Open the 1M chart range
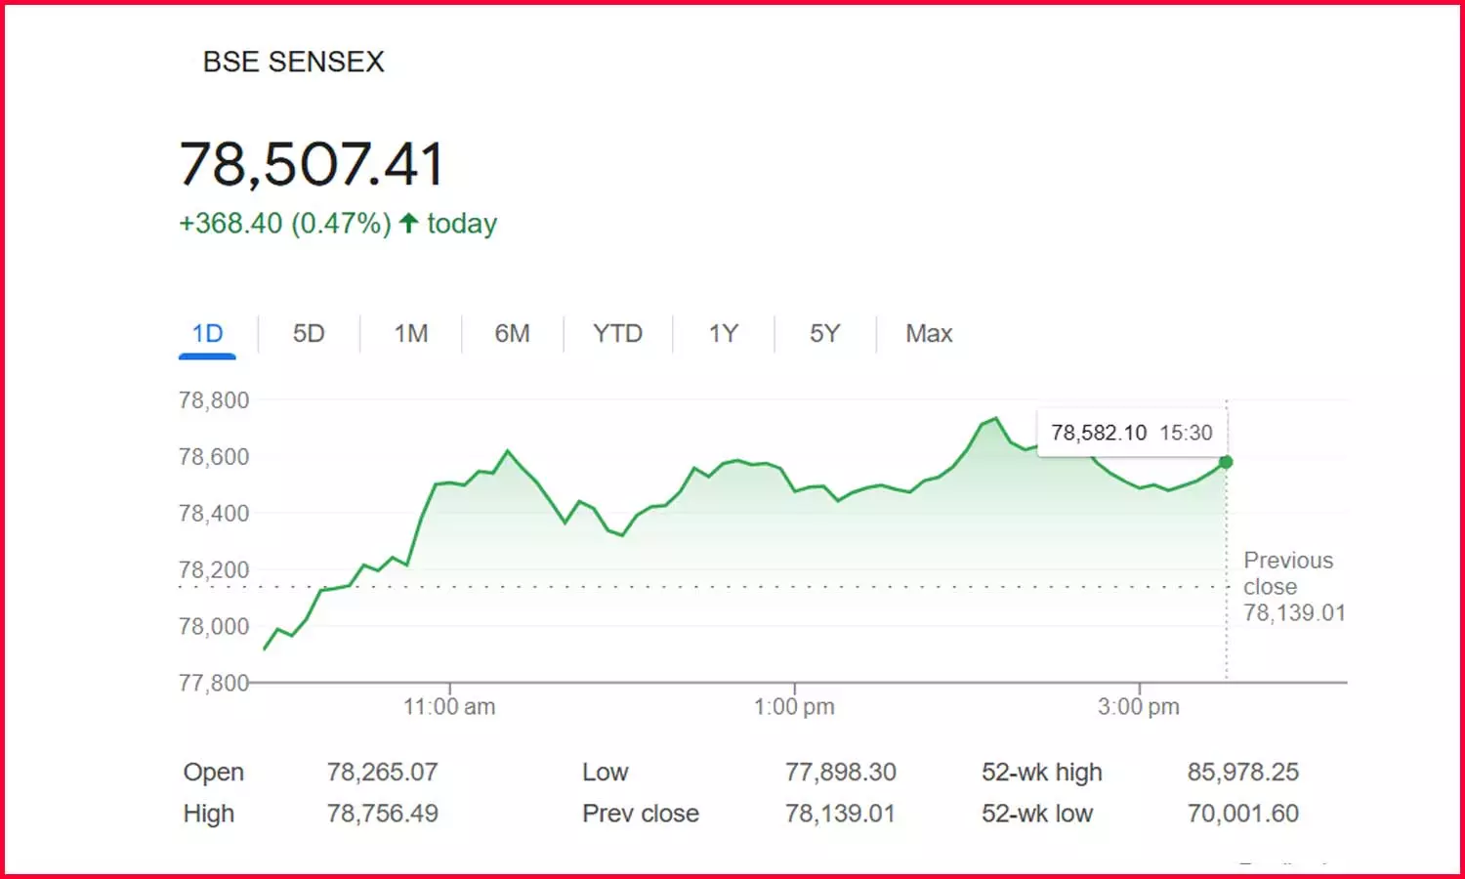 pos(411,334)
